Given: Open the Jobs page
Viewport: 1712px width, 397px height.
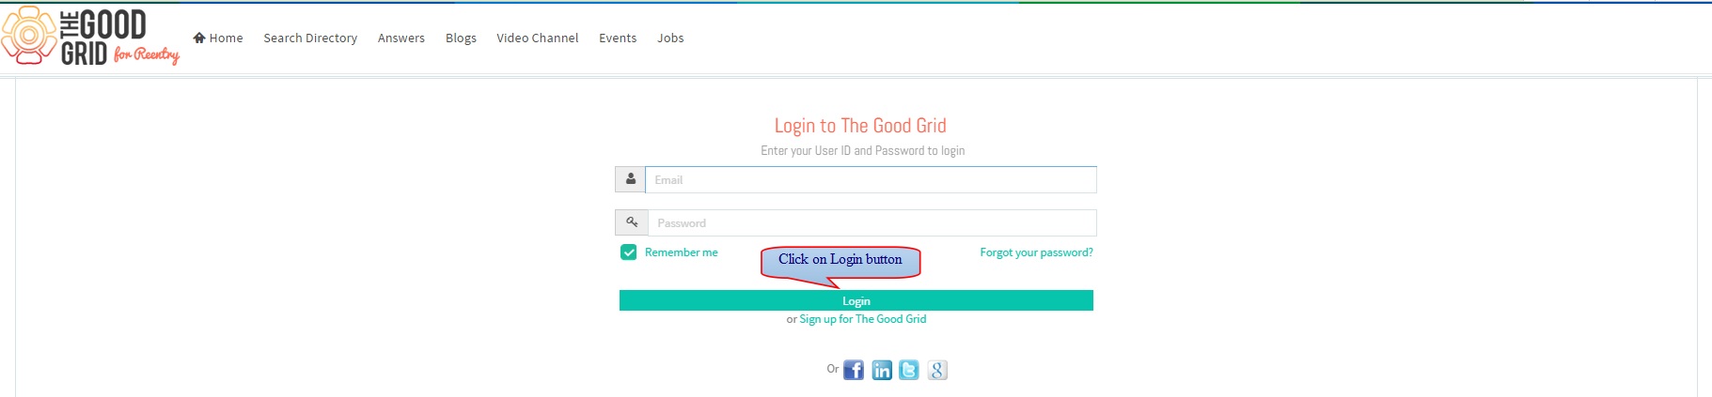Looking at the screenshot, I should [670, 38].
